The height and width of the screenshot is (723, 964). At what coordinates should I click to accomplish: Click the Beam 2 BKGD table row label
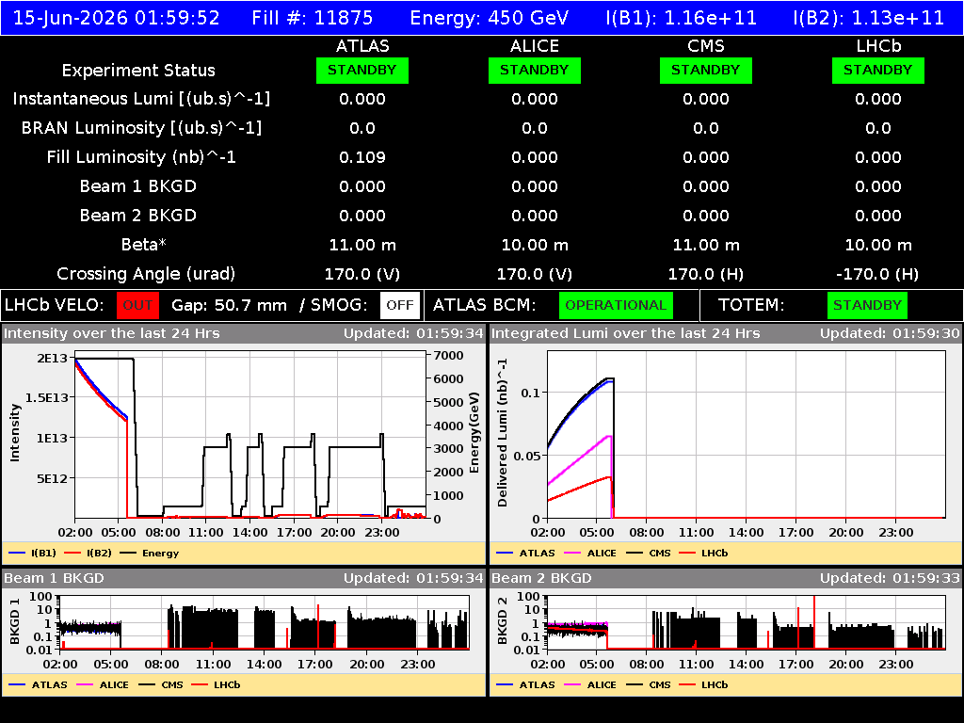click(138, 216)
